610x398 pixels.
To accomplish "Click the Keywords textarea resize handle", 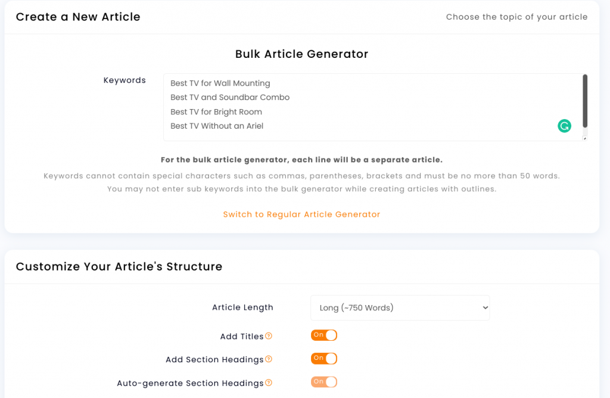I will pyautogui.click(x=585, y=138).
